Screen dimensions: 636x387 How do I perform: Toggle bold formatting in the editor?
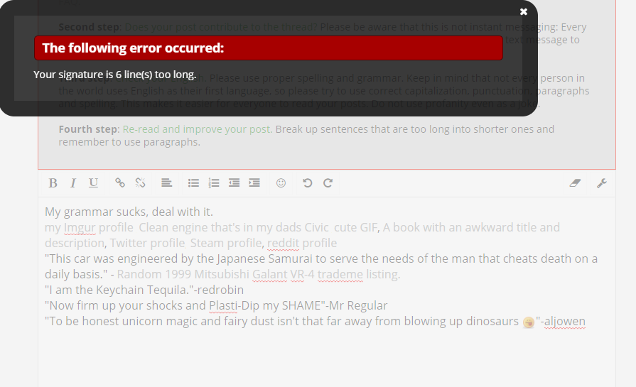[x=53, y=183]
